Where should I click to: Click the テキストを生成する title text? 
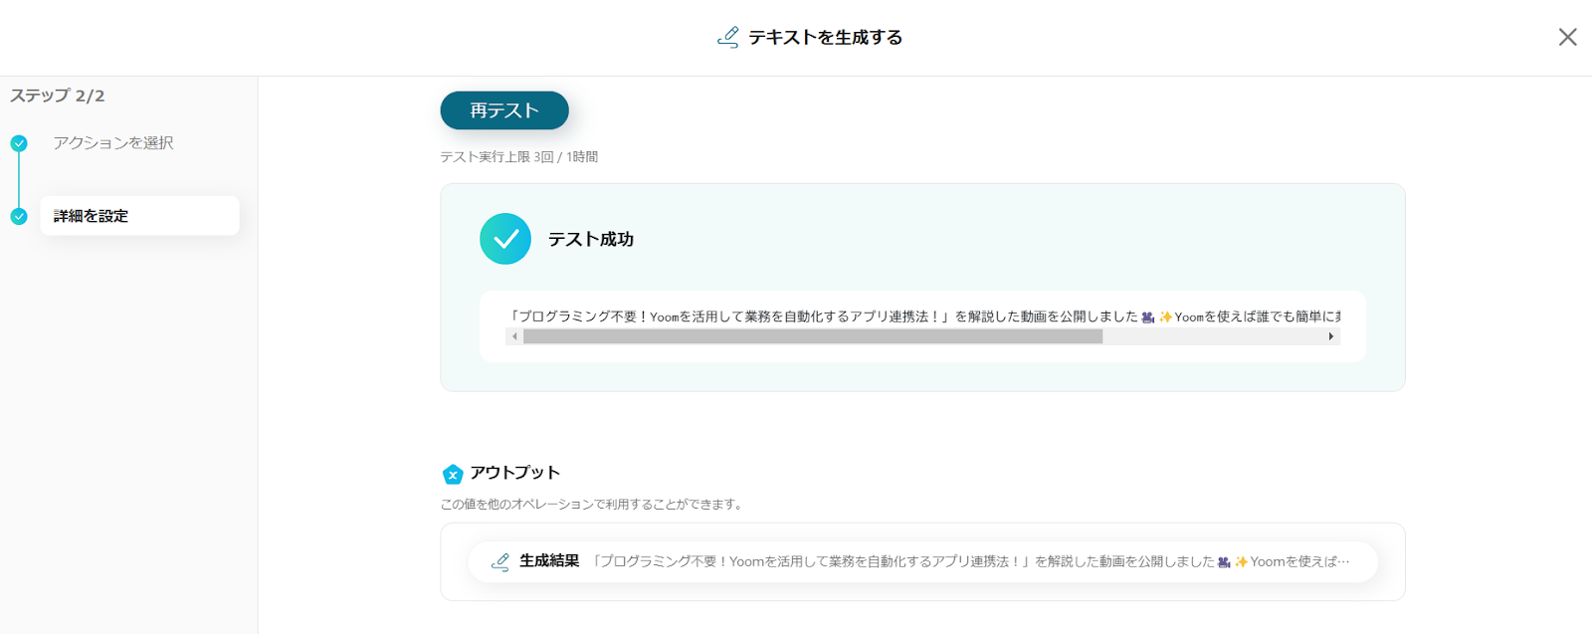point(826,37)
